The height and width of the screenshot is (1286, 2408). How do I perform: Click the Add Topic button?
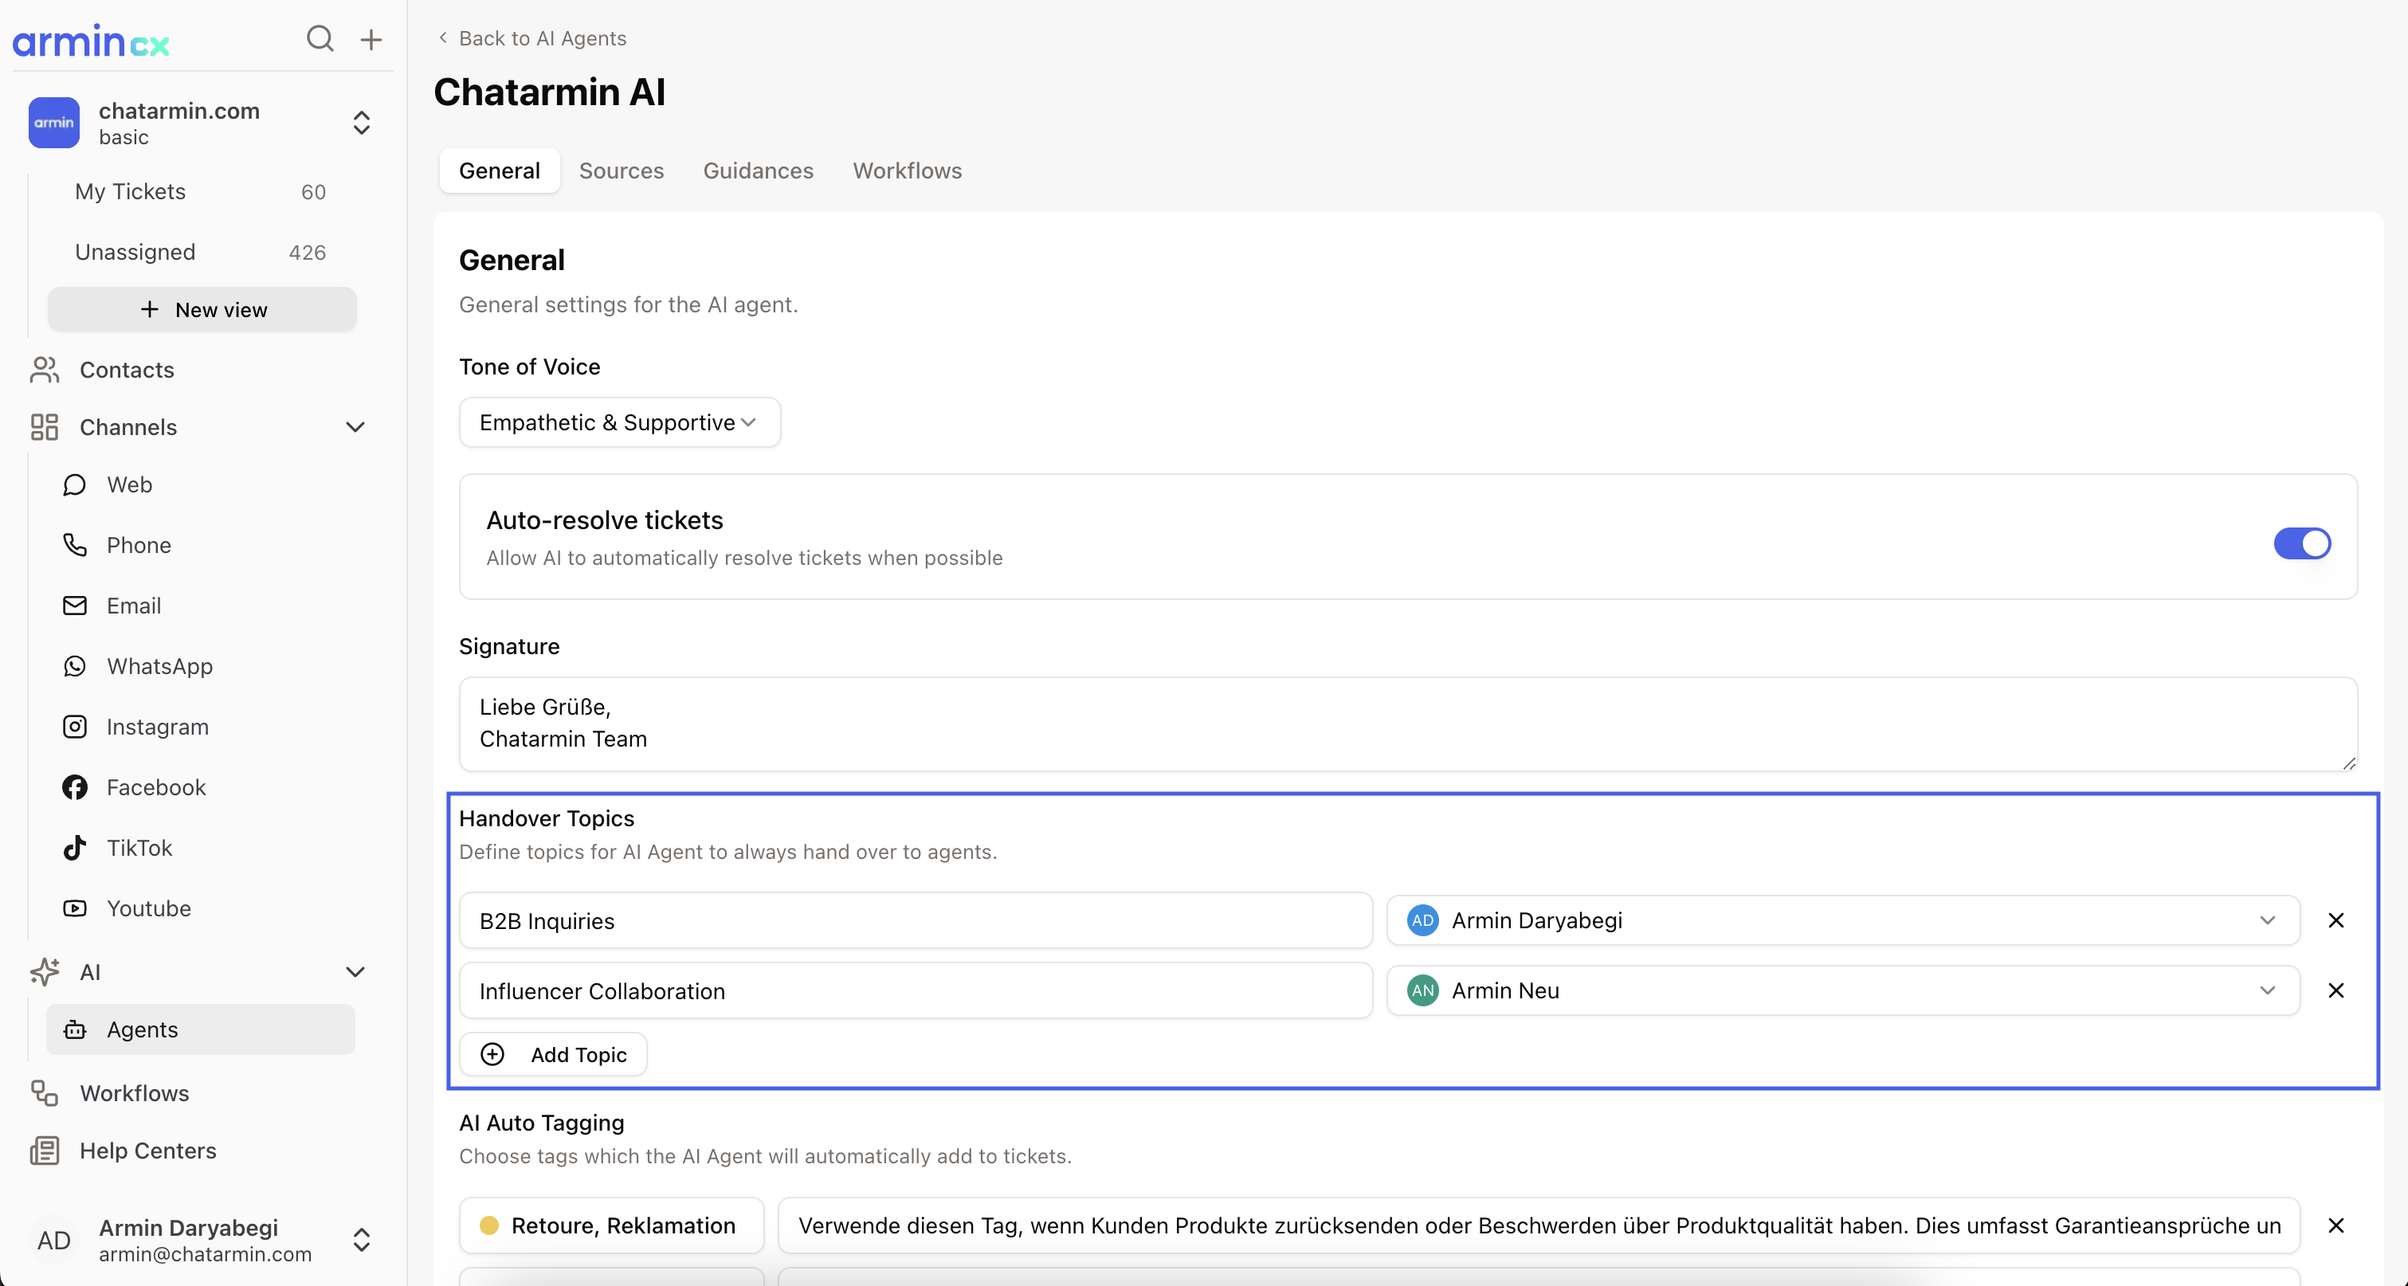[553, 1054]
